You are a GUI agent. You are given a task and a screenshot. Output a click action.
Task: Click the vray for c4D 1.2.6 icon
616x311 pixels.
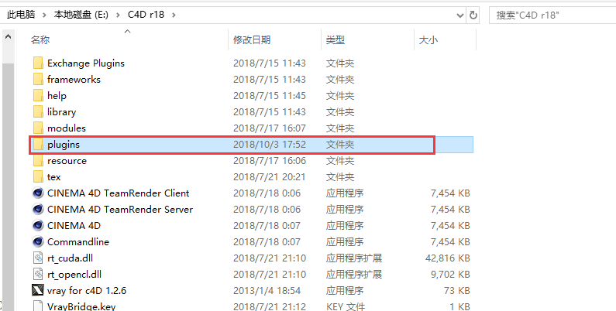(38, 291)
